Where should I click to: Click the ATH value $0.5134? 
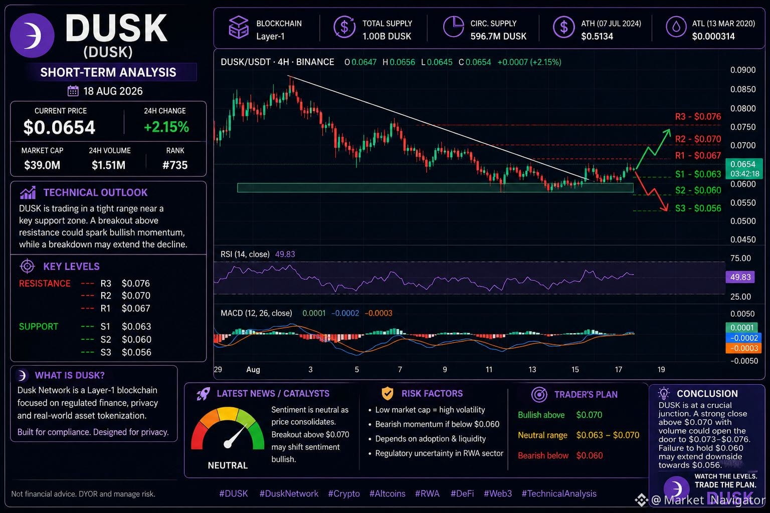pyautogui.click(x=597, y=36)
